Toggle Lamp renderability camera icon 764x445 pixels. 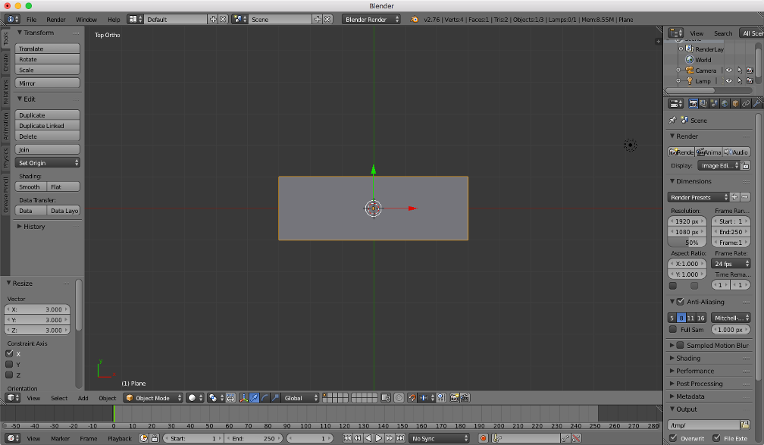[x=750, y=81]
